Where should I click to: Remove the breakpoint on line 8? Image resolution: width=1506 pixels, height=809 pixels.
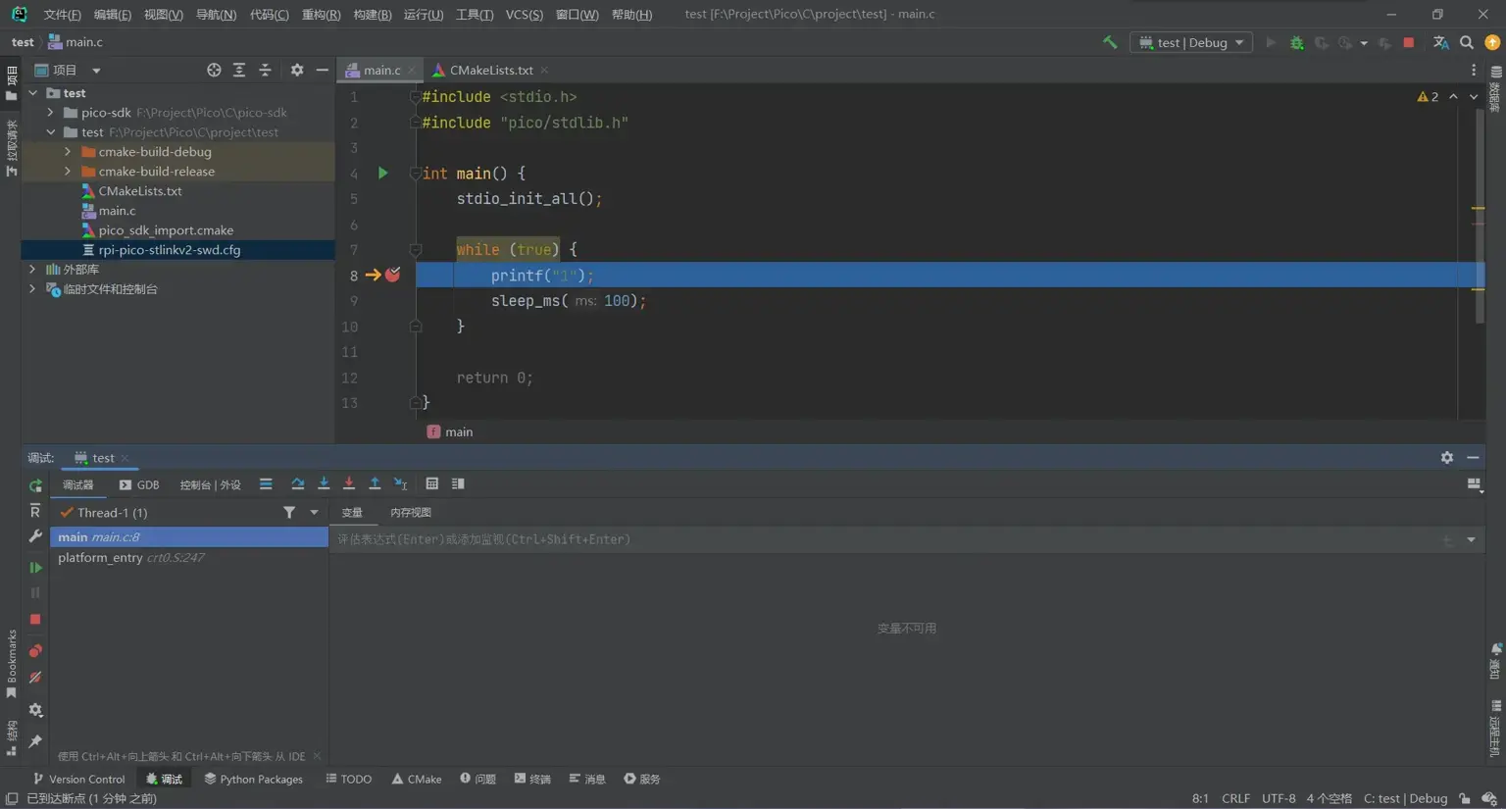coord(392,276)
